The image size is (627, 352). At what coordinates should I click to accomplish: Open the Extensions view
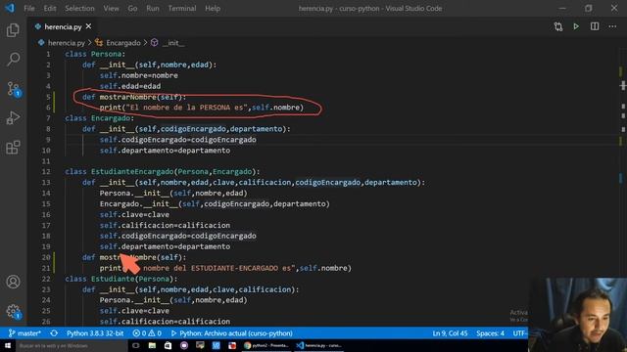(13, 148)
